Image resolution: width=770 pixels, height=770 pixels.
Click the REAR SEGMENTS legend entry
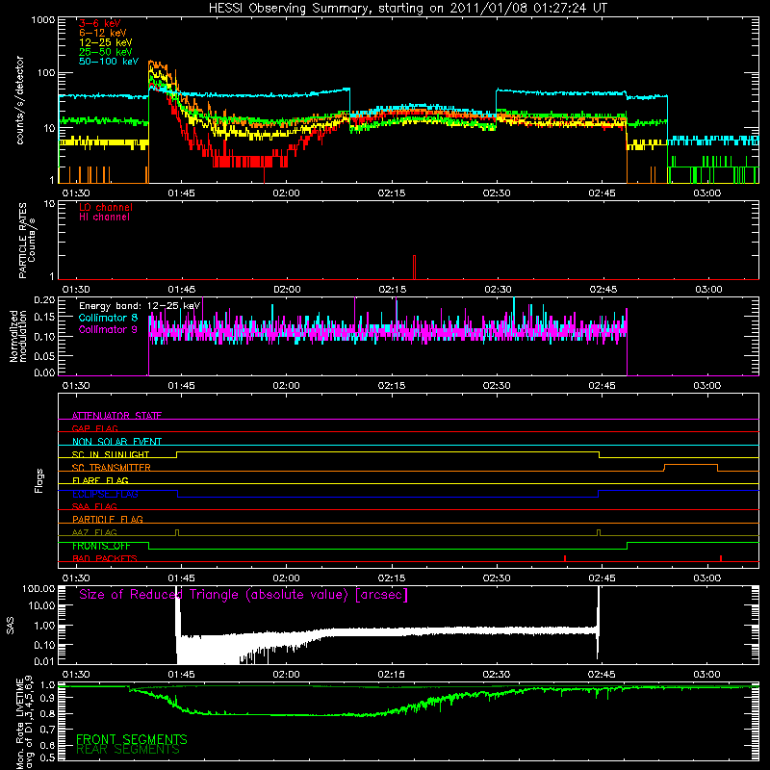128,750
